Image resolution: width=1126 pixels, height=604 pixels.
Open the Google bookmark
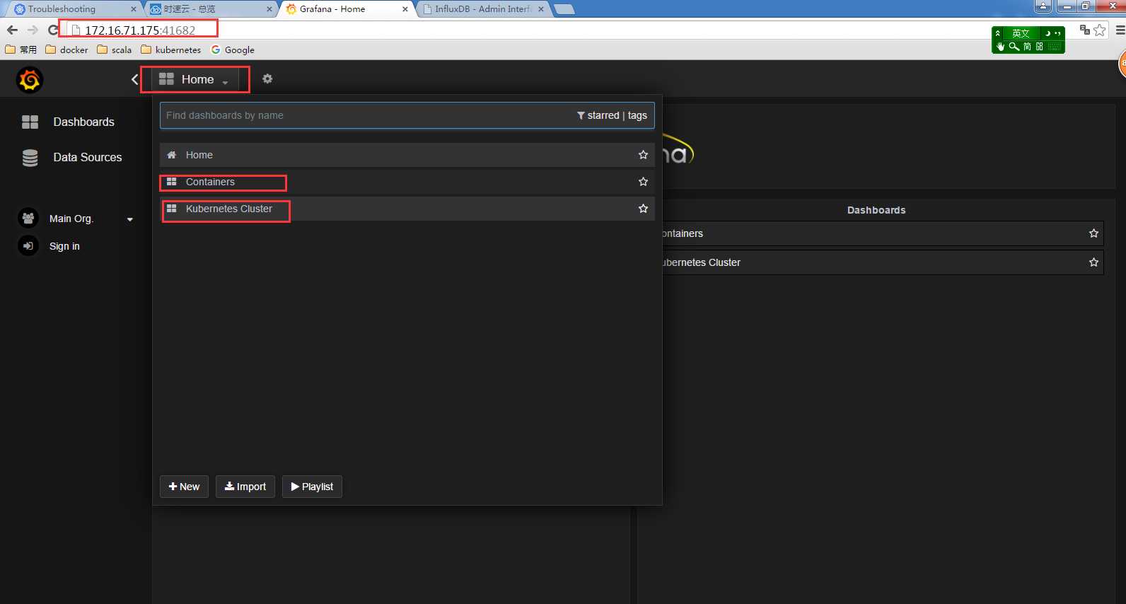click(233, 50)
